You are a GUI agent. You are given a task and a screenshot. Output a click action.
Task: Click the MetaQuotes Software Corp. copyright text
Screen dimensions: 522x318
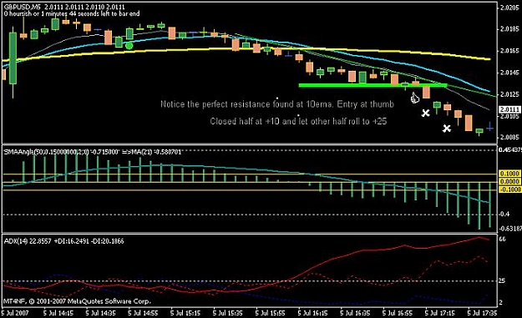[77, 301]
